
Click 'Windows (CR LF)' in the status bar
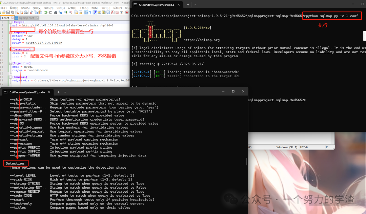287,147
